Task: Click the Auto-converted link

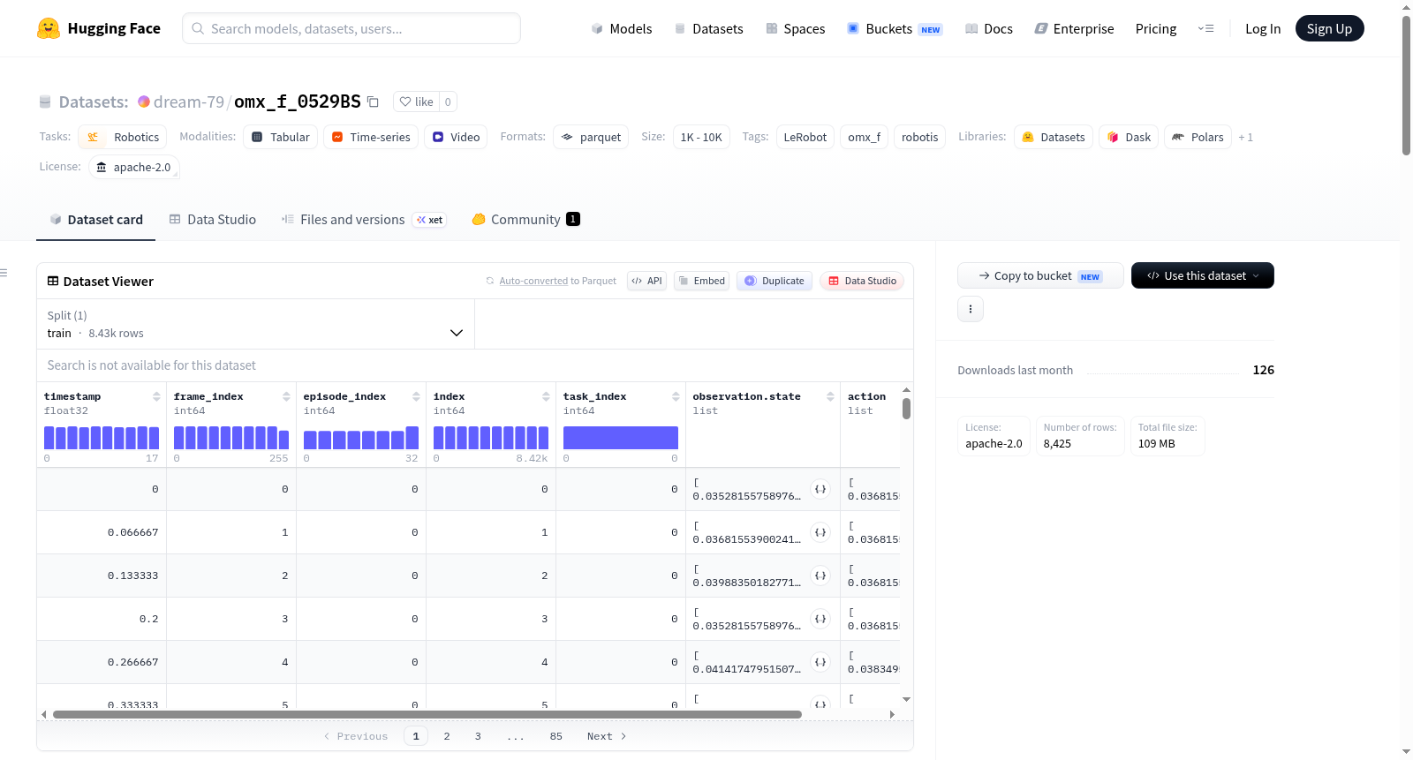Action: click(533, 281)
